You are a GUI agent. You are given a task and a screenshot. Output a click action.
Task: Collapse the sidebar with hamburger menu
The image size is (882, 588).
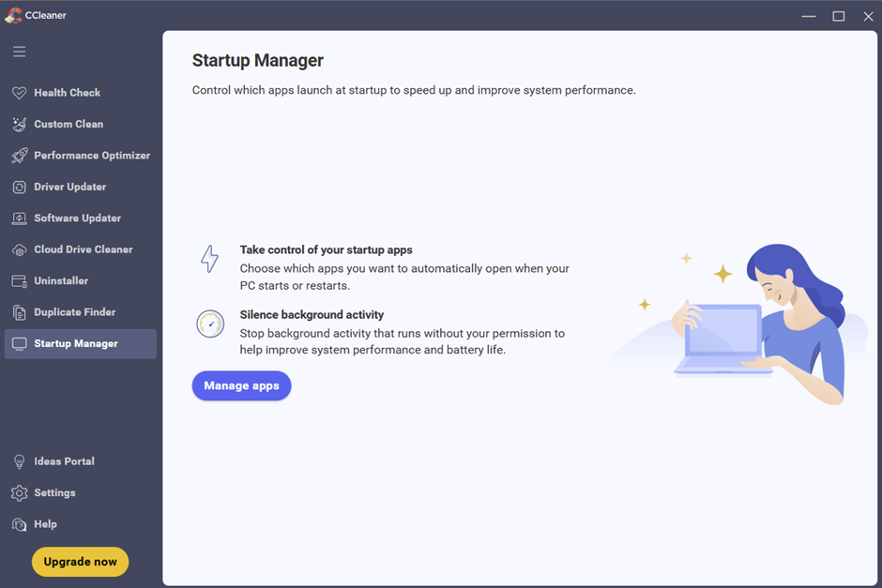click(x=19, y=52)
